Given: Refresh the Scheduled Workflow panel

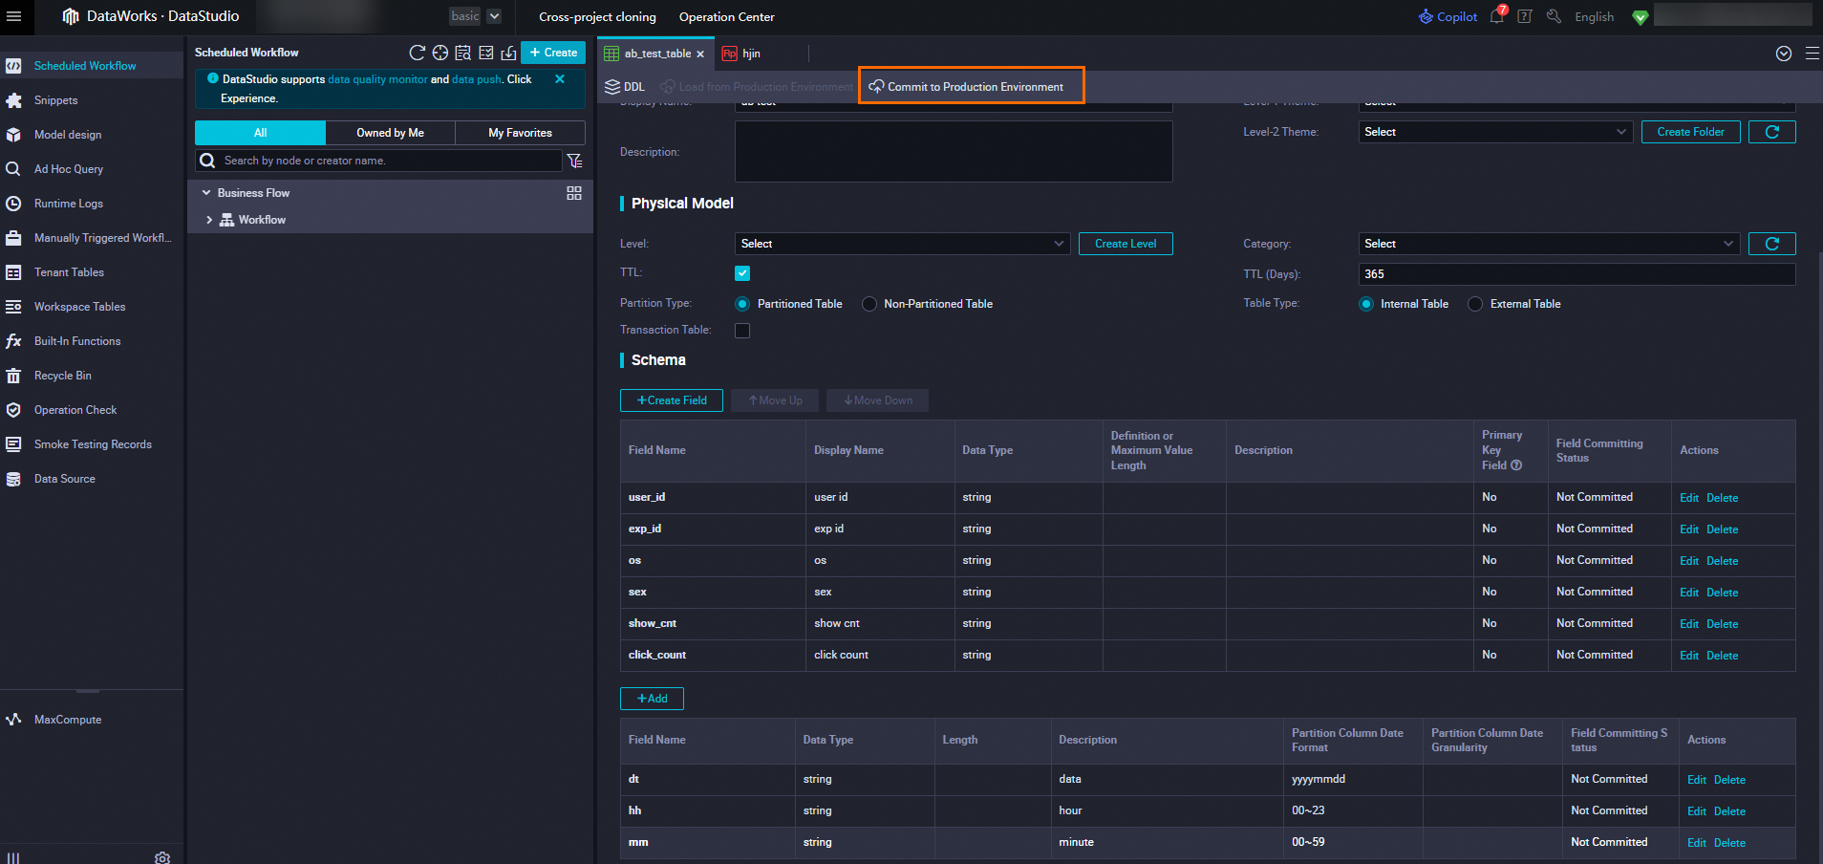Looking at the screenshot, I should [x=417, y=53].
